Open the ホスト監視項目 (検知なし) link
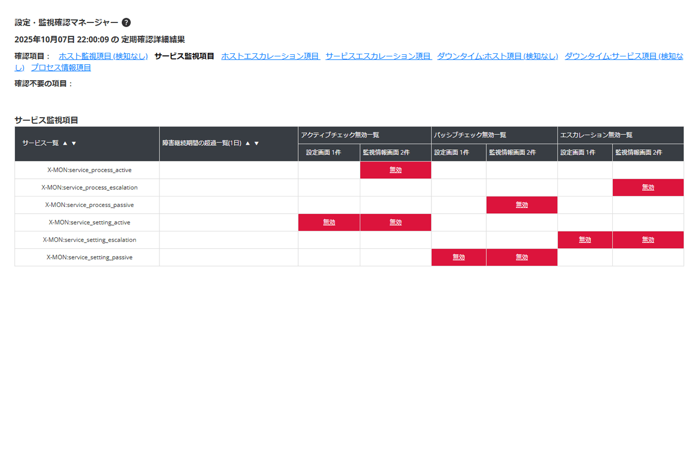Viewport: 695px width, 451px height. pos(102,56)
